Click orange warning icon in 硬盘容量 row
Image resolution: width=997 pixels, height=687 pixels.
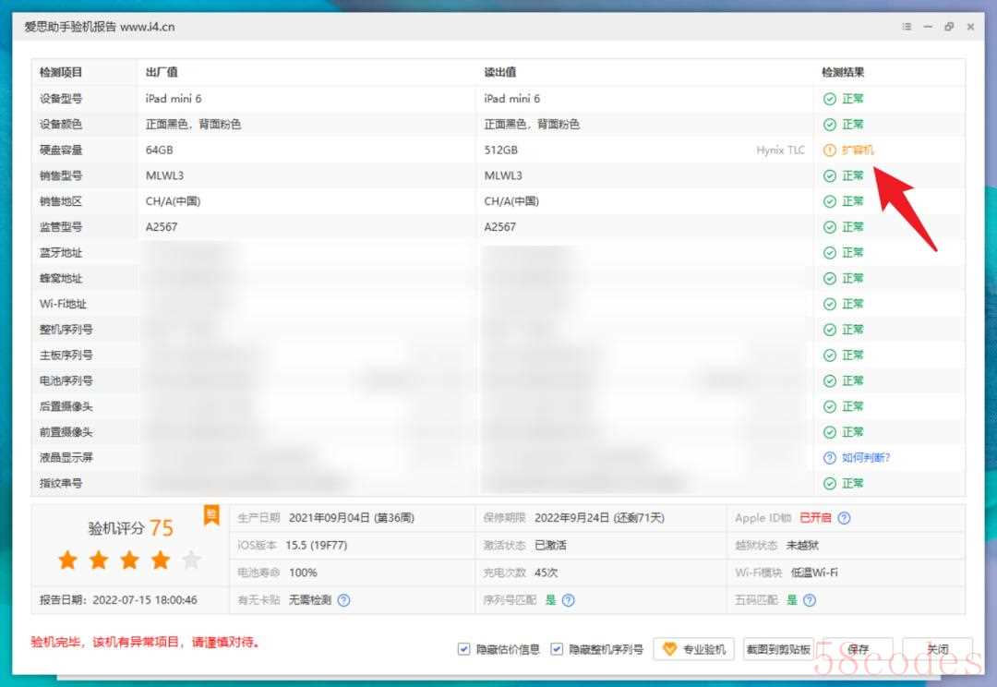[830, 151]
